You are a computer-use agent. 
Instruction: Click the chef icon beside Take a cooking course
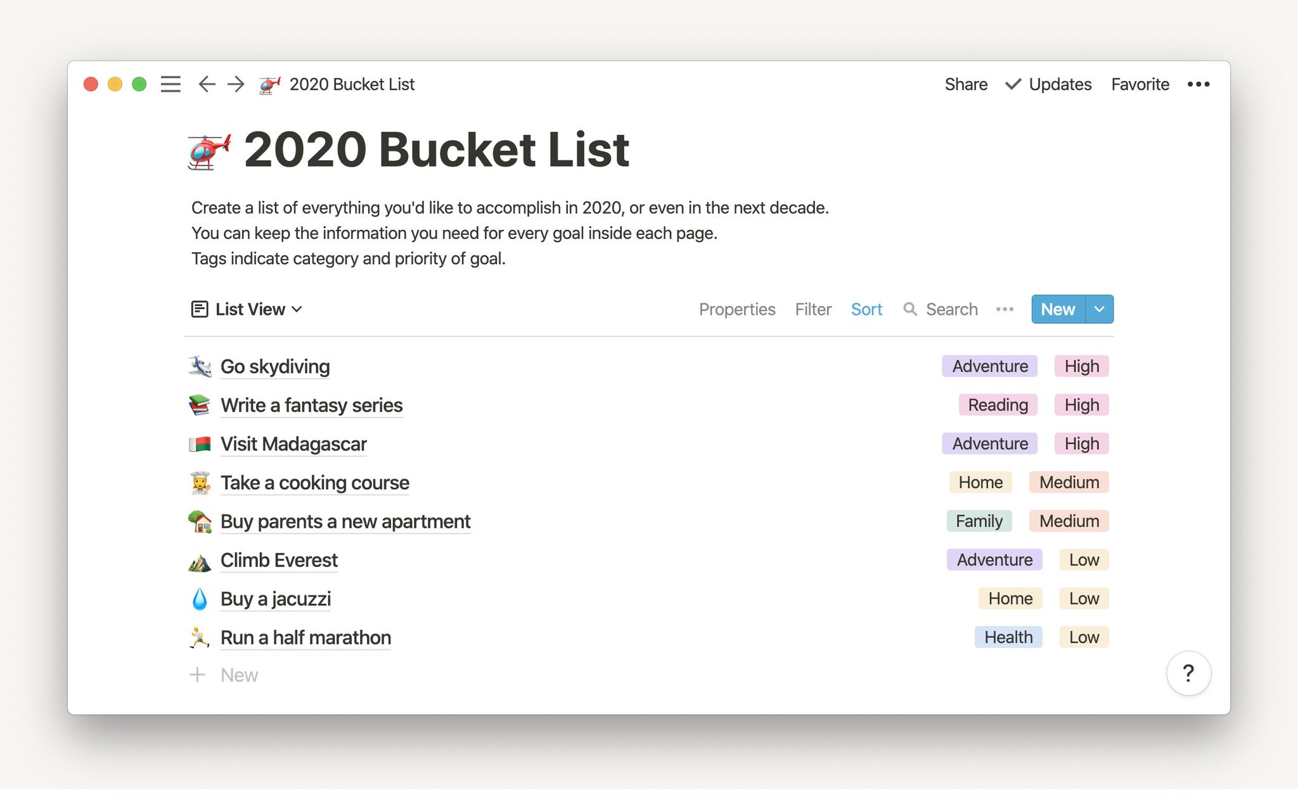(200, 483)
